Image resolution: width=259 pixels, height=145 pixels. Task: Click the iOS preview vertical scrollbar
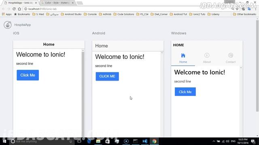(83, 94)
